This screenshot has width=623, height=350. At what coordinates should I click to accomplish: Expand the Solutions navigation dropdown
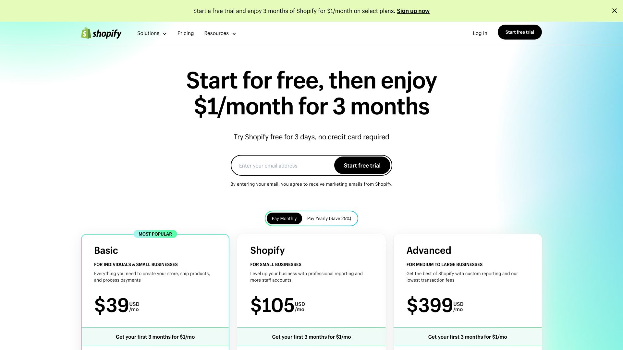pyautogui.click(x=151, y=33)
